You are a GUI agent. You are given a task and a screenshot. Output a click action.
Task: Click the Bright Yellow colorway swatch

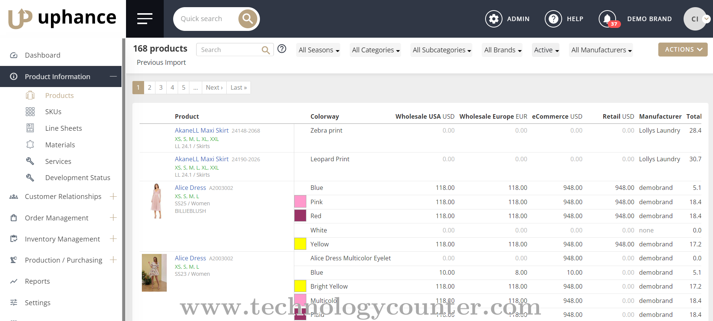(300, 286)
